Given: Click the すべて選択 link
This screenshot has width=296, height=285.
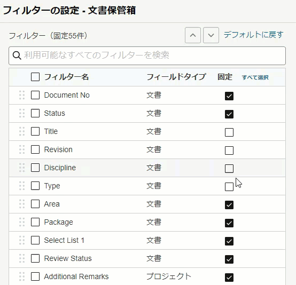Looking at the screenshot, I should point(255,77).
